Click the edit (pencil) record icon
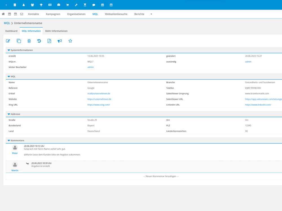282x211 pixels. (x=8, y=41)
